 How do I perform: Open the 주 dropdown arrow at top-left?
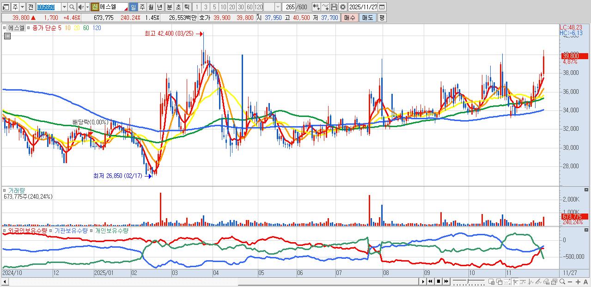(x=22, y=7)
